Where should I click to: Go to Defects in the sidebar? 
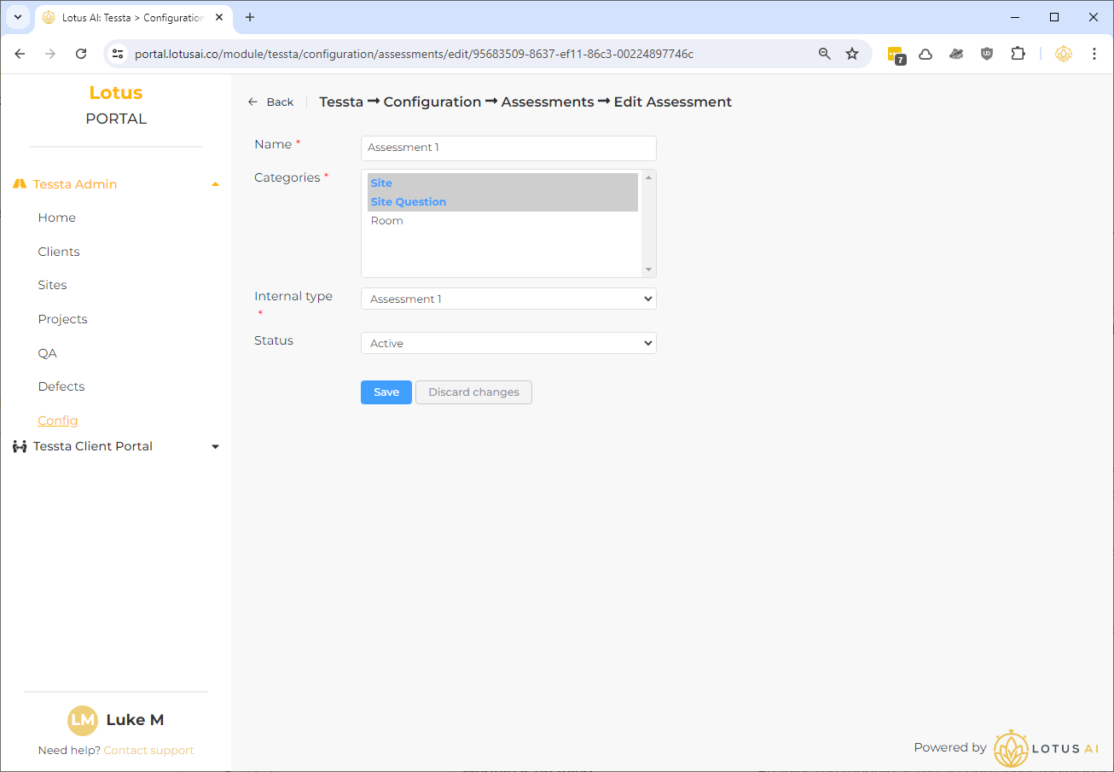pyautogui.click(x=61, y=386)
